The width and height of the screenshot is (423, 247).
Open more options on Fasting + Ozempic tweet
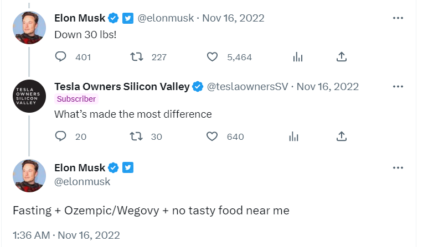[x=398, y=167]
